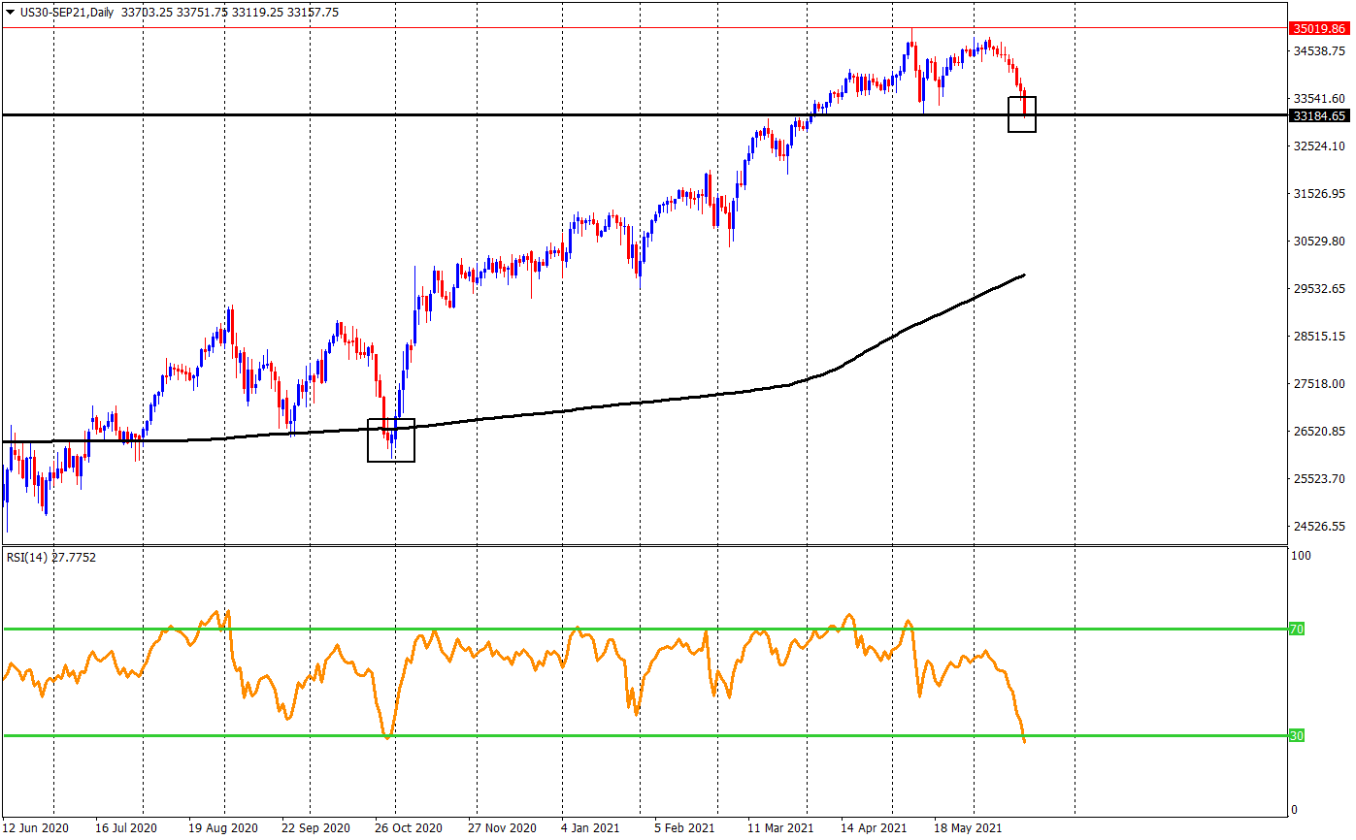
Task: Click the 5 Feb 2021 date label
Action: [685, 828]
